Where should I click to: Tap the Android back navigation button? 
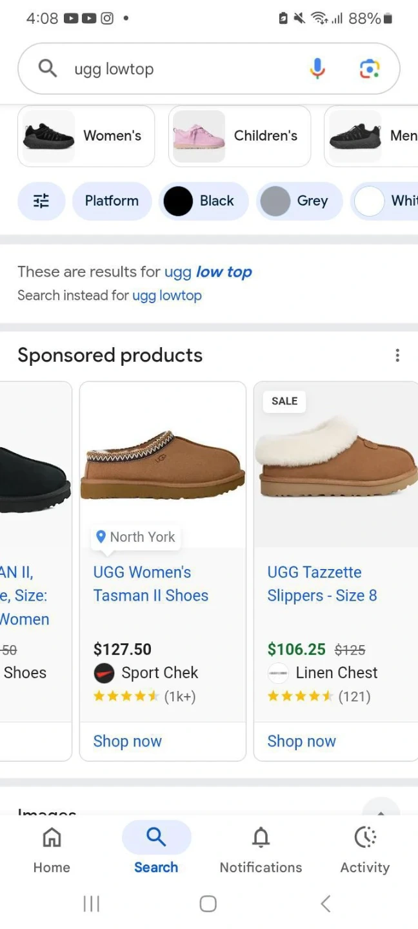pyautogui.click(x=326, y=903)
